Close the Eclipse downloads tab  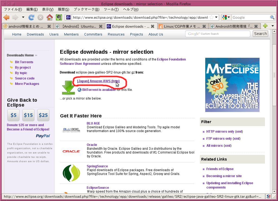pos(153,26)
